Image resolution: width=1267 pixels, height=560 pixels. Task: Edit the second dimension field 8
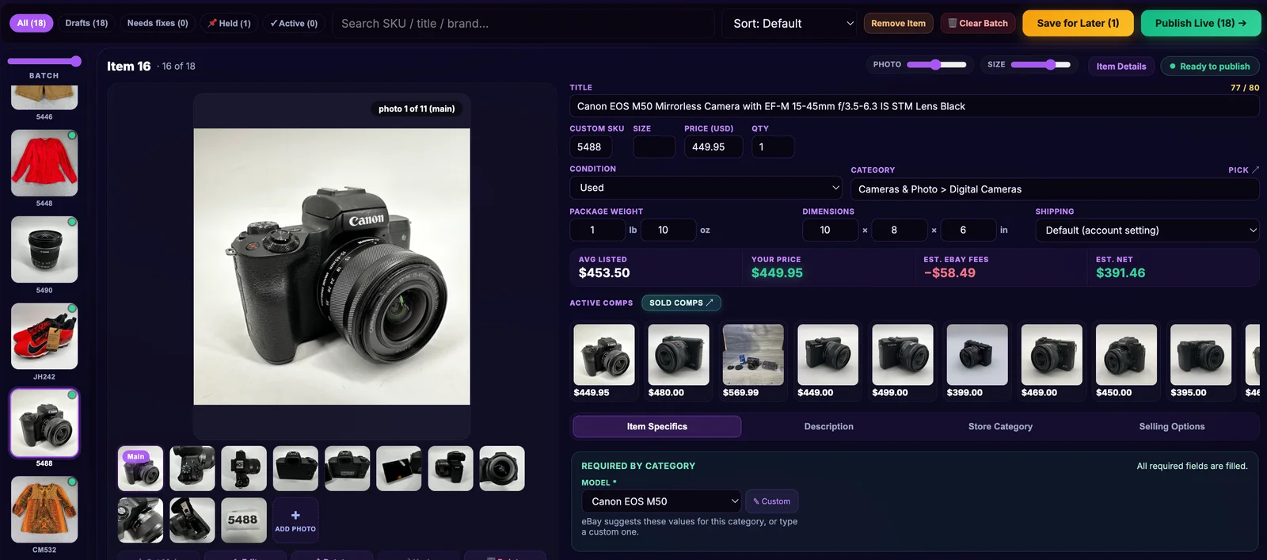899,230
